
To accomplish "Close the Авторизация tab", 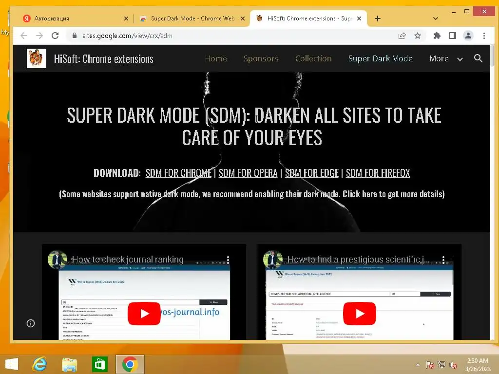I will tap(126, 19).
